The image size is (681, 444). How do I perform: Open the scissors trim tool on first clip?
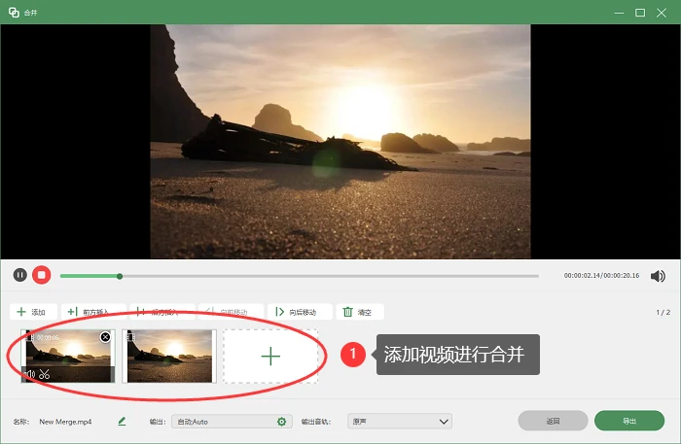pyautogui.click(x=45, y=374)
